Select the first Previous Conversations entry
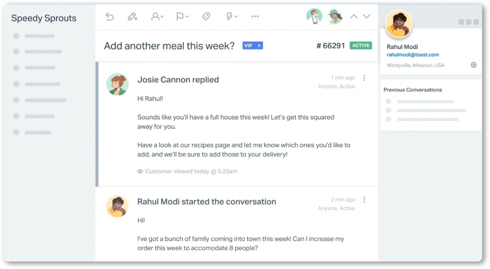Viewport: 490px width, 269px height. (x=425, y=102)
